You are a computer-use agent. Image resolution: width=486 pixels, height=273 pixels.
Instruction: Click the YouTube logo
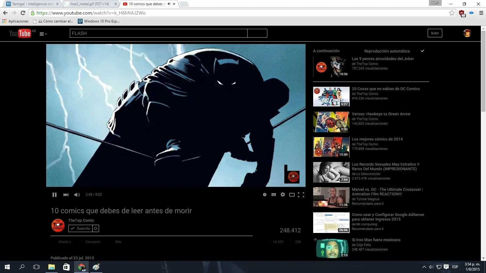click(x=20, y=33)
